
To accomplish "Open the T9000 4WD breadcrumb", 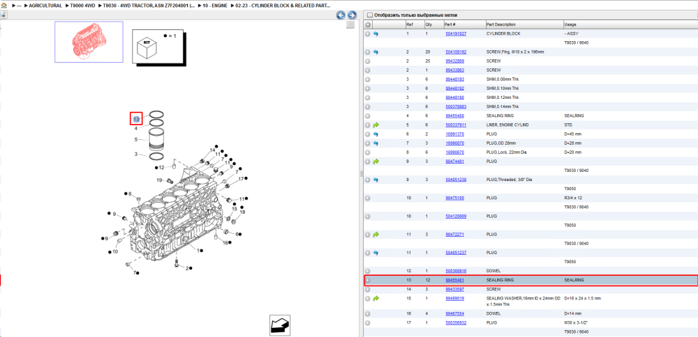I will (82, 6).
